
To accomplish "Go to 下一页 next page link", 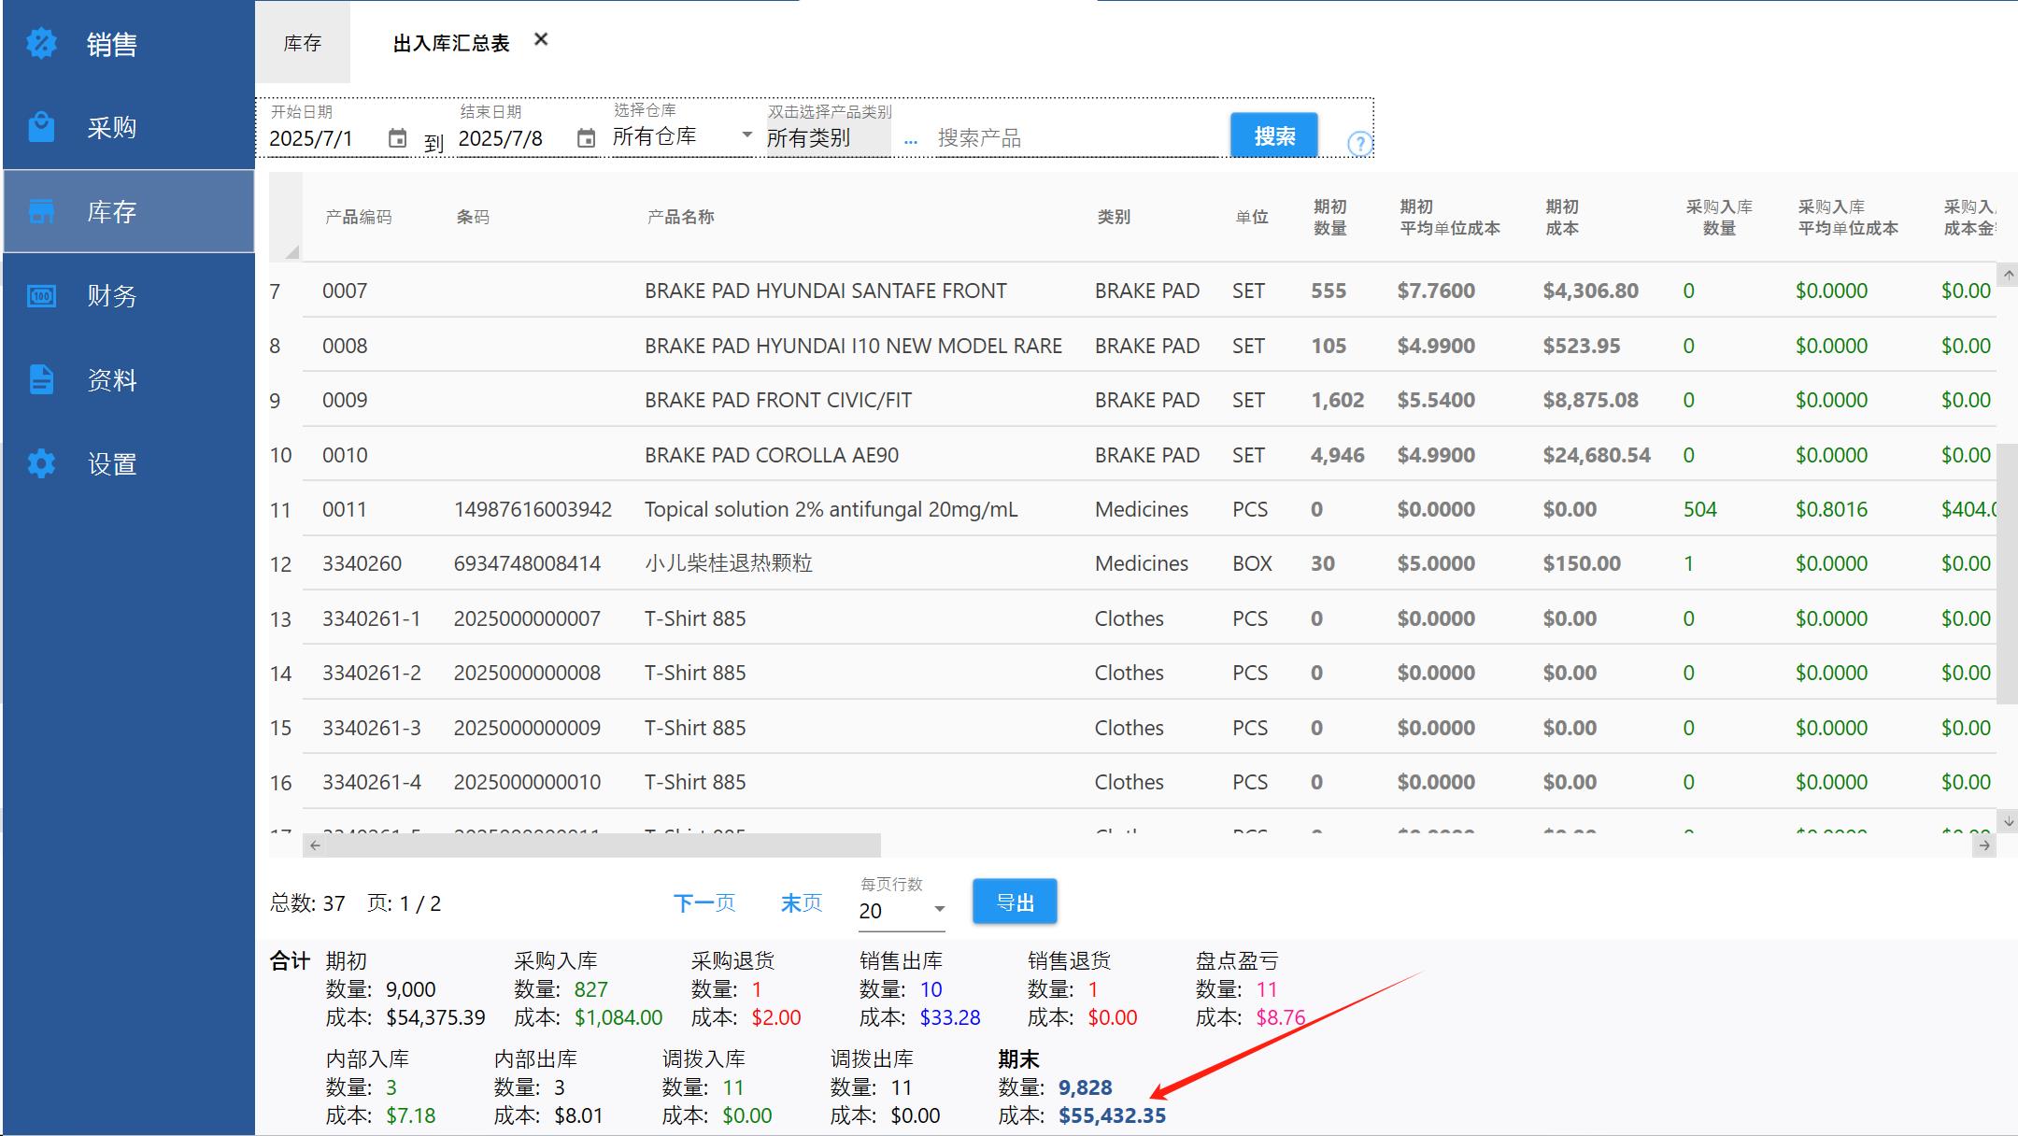I will coord(704,903).
